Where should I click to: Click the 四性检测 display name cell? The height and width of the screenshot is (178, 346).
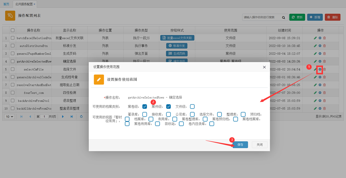point(70,93)
